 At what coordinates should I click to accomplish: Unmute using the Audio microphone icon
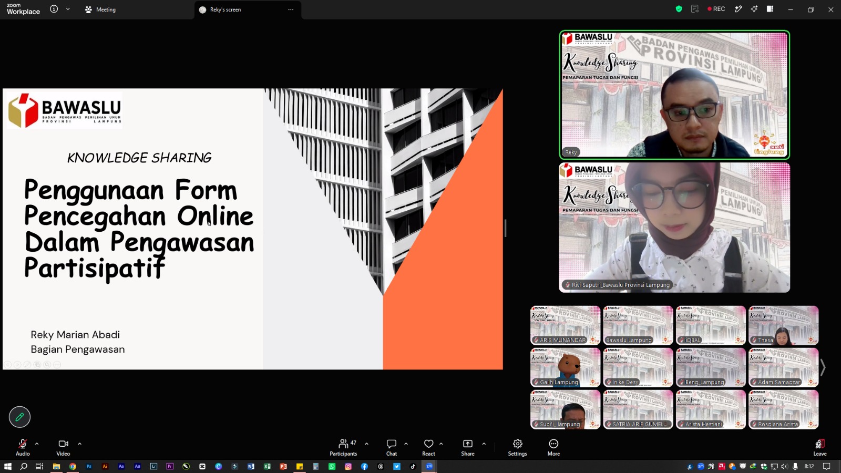click(23, 444)
